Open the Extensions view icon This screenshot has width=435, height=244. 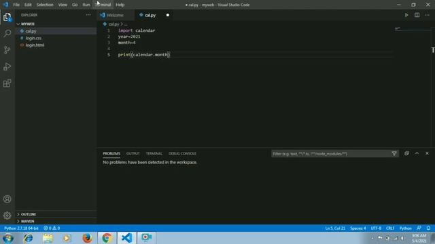[7, 83]
